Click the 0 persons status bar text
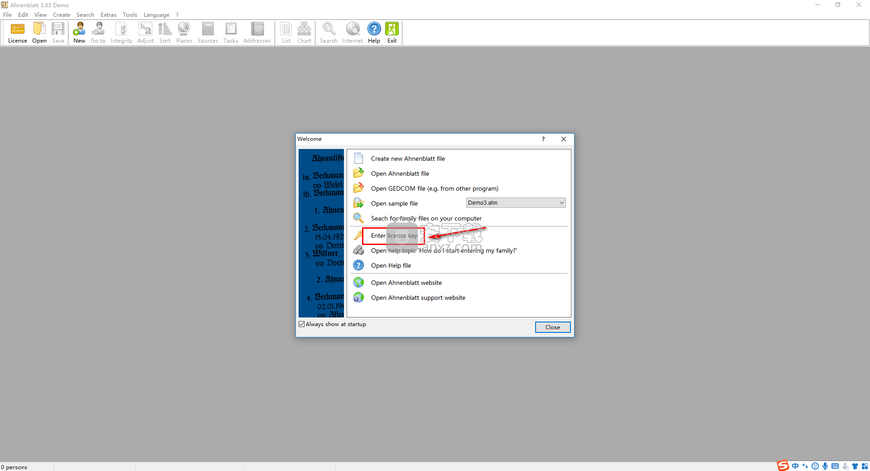This screenshot has width=870, height=471. pos(14,467)
